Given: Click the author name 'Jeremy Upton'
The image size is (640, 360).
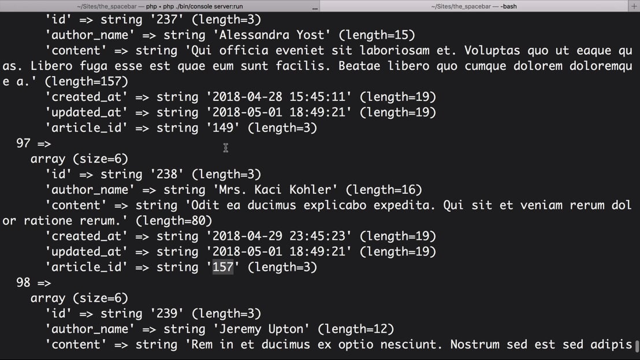Looking at the screenshot, I should 265,329.
